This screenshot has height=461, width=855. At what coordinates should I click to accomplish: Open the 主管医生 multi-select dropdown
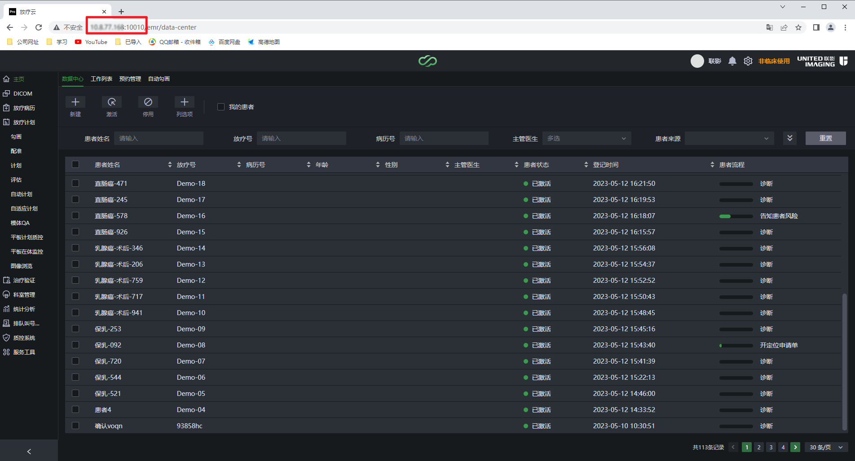(586, 138)
